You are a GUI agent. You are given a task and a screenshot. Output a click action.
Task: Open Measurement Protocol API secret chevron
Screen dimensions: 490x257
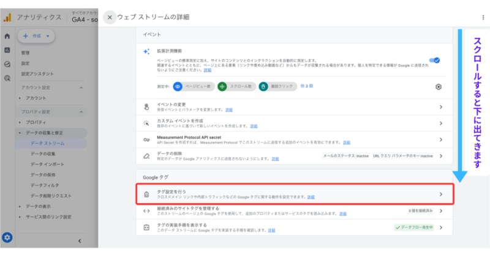(440, 140)
